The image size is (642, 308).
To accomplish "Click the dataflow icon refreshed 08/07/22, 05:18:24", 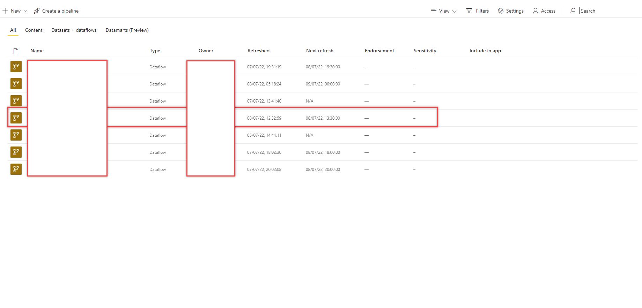I will click(x=16, y=84).
